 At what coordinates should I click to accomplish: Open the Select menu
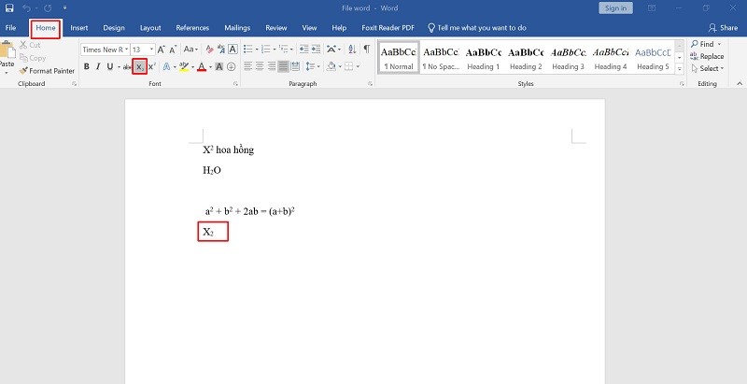(x=708, y=68)
